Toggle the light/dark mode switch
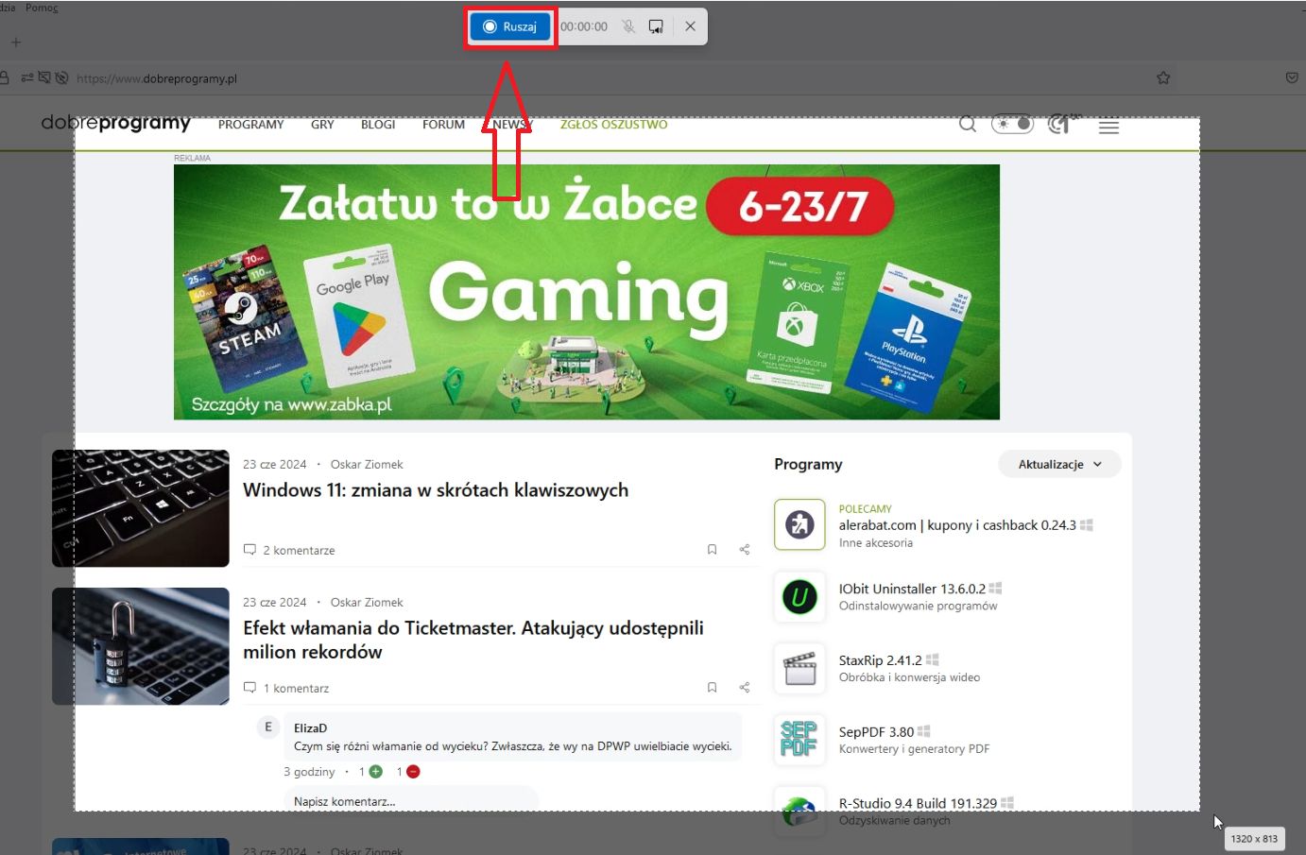 click(x=1012, y=123)
